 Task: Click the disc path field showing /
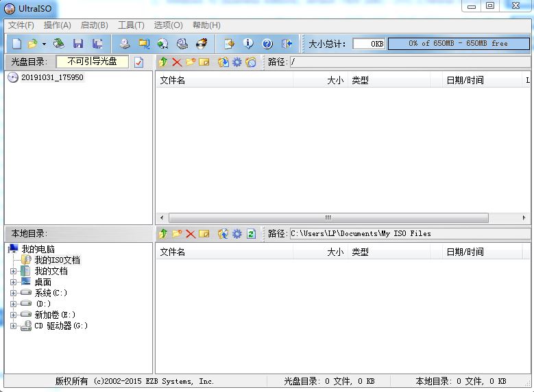point(410,62)
